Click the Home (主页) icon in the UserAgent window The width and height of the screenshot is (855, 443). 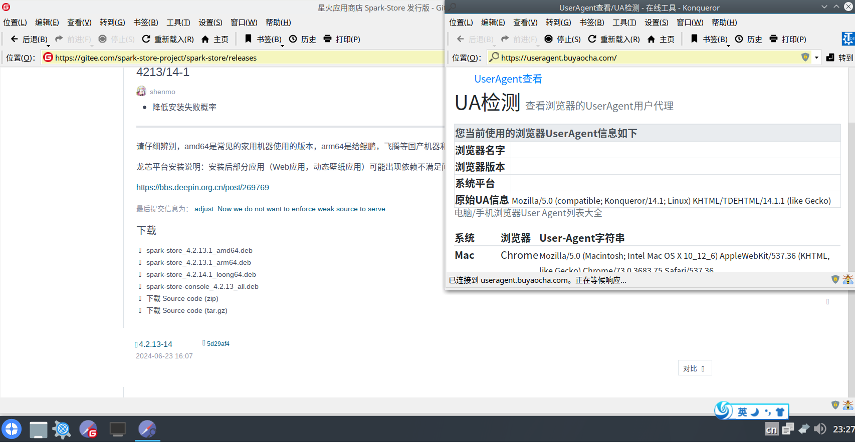(x=661, y=39)
